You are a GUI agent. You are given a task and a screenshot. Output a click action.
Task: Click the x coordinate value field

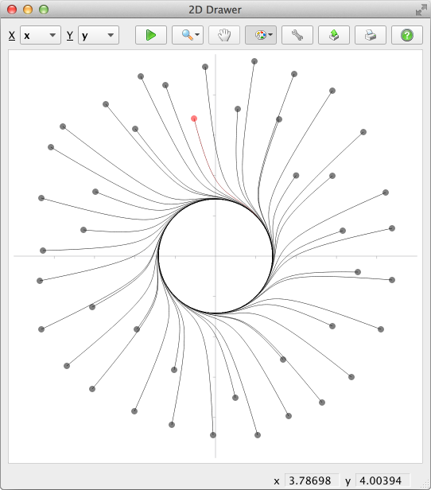point(312,480)
